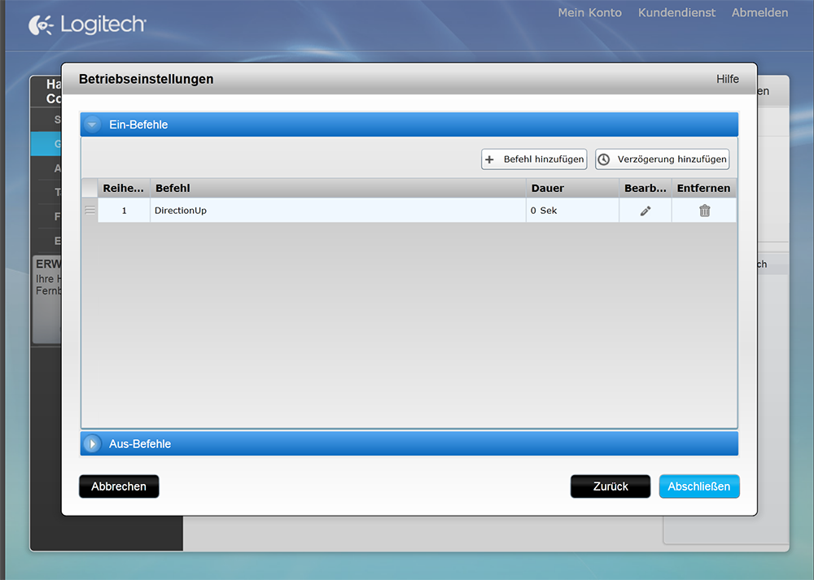Add a command via Befehl hinzufügen
This screenshot has width=814, height=580.
click(534, 159)
